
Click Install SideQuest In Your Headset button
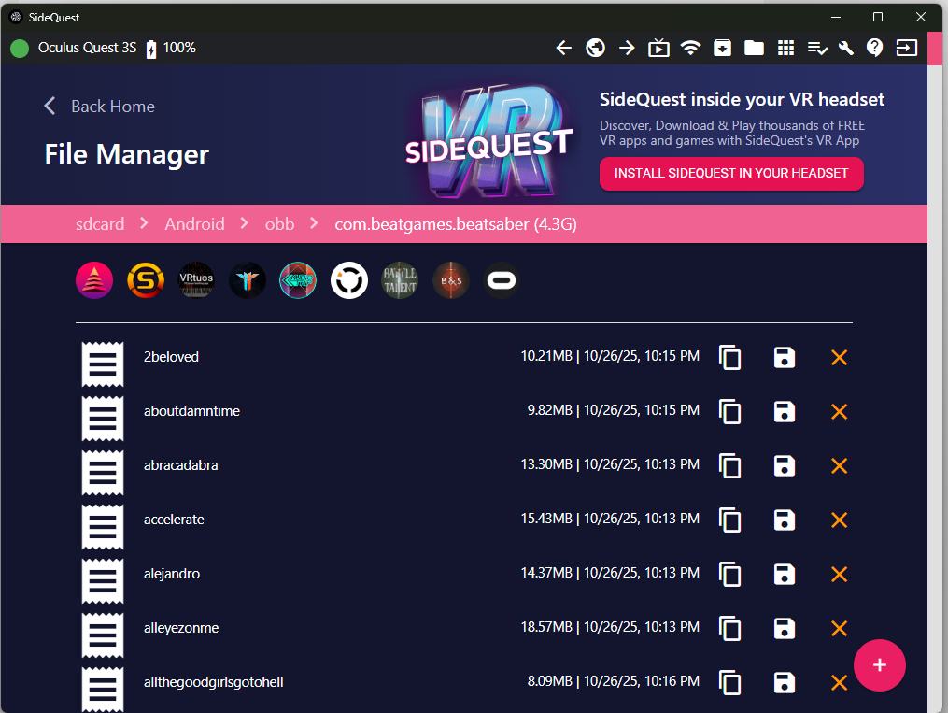[x=731, y=174]
